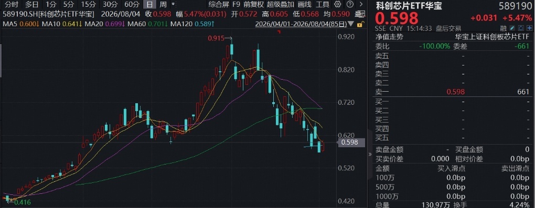The image size is (535, 208).
Task: Toggle the date range lock icon
Action: click(x=360, y=25)
